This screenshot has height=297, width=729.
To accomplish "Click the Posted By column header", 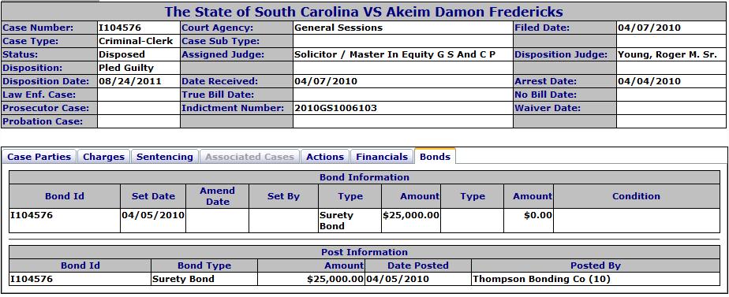I will click(x=595, y=266).
